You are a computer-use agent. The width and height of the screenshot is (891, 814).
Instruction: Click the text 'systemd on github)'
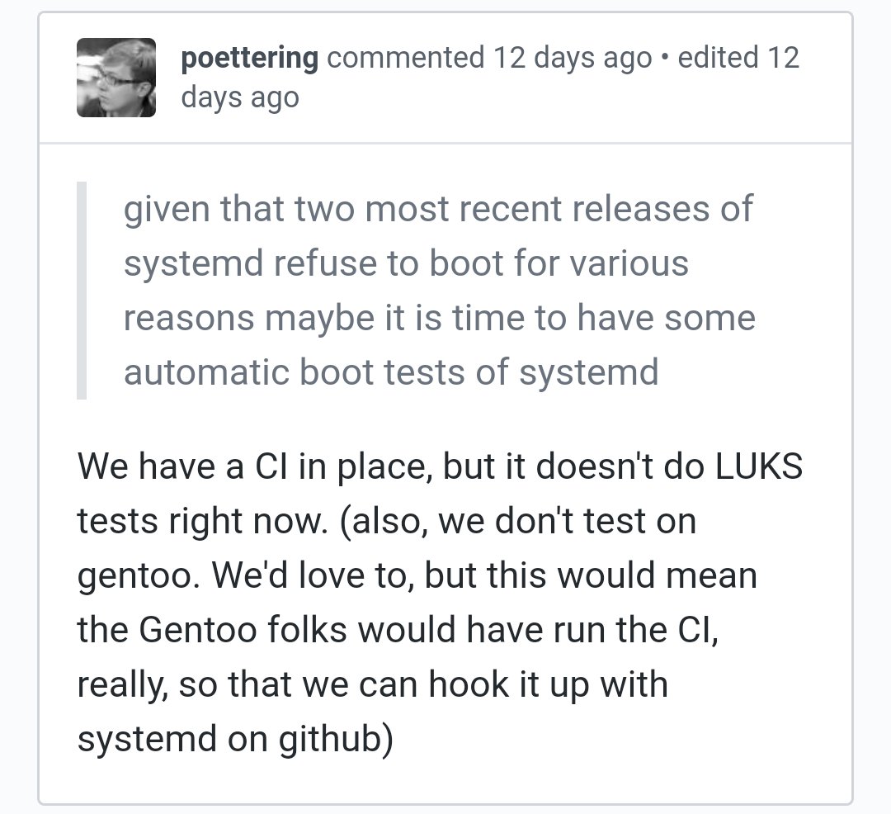[x=234, y=740]
